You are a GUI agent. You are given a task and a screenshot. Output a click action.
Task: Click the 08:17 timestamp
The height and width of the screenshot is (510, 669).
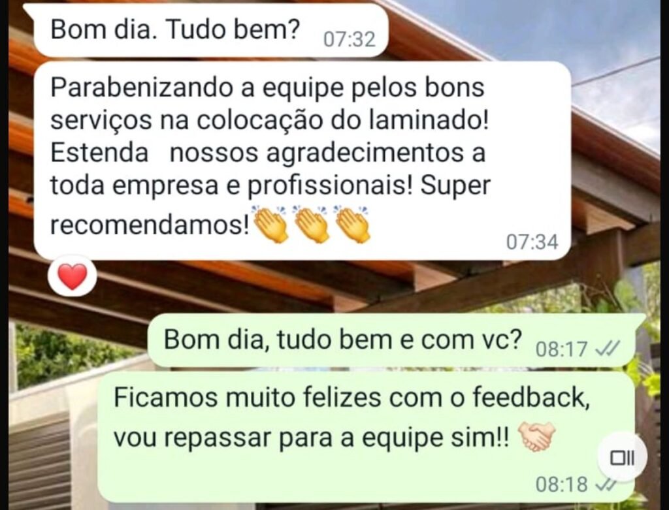(561, 349)
